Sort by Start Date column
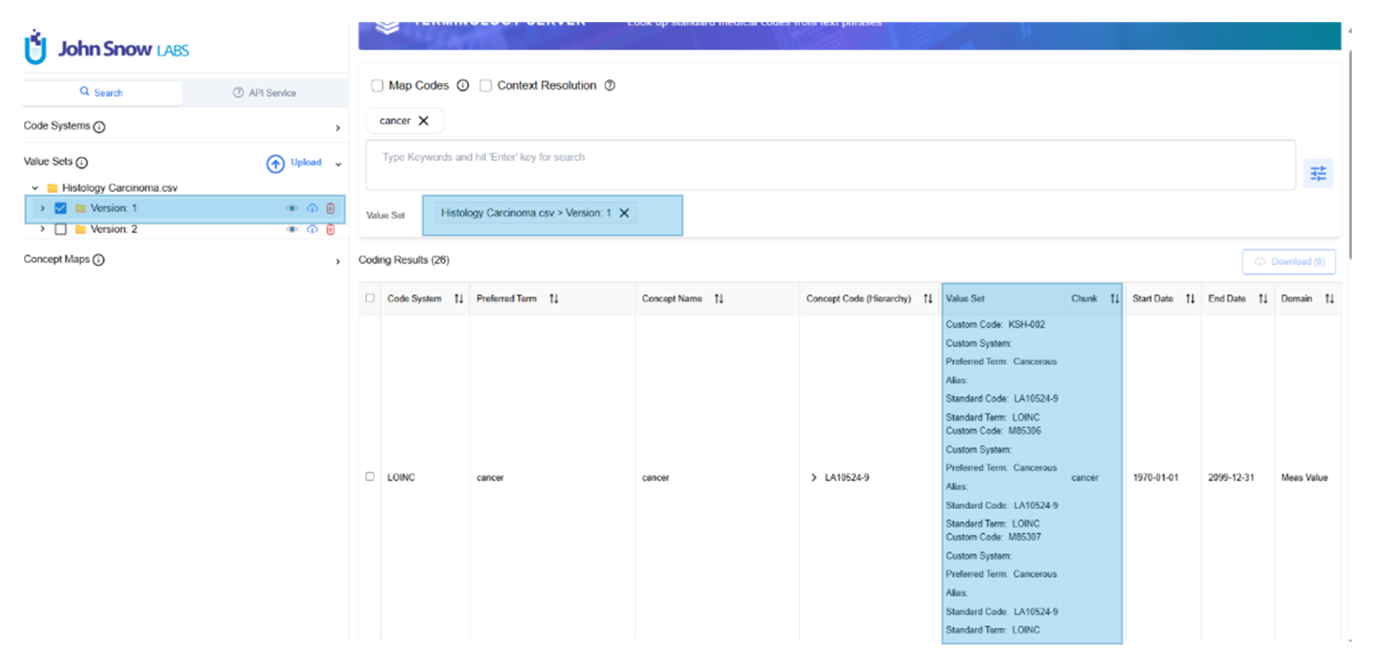1376x667 pixels. tap(1190, 299)
